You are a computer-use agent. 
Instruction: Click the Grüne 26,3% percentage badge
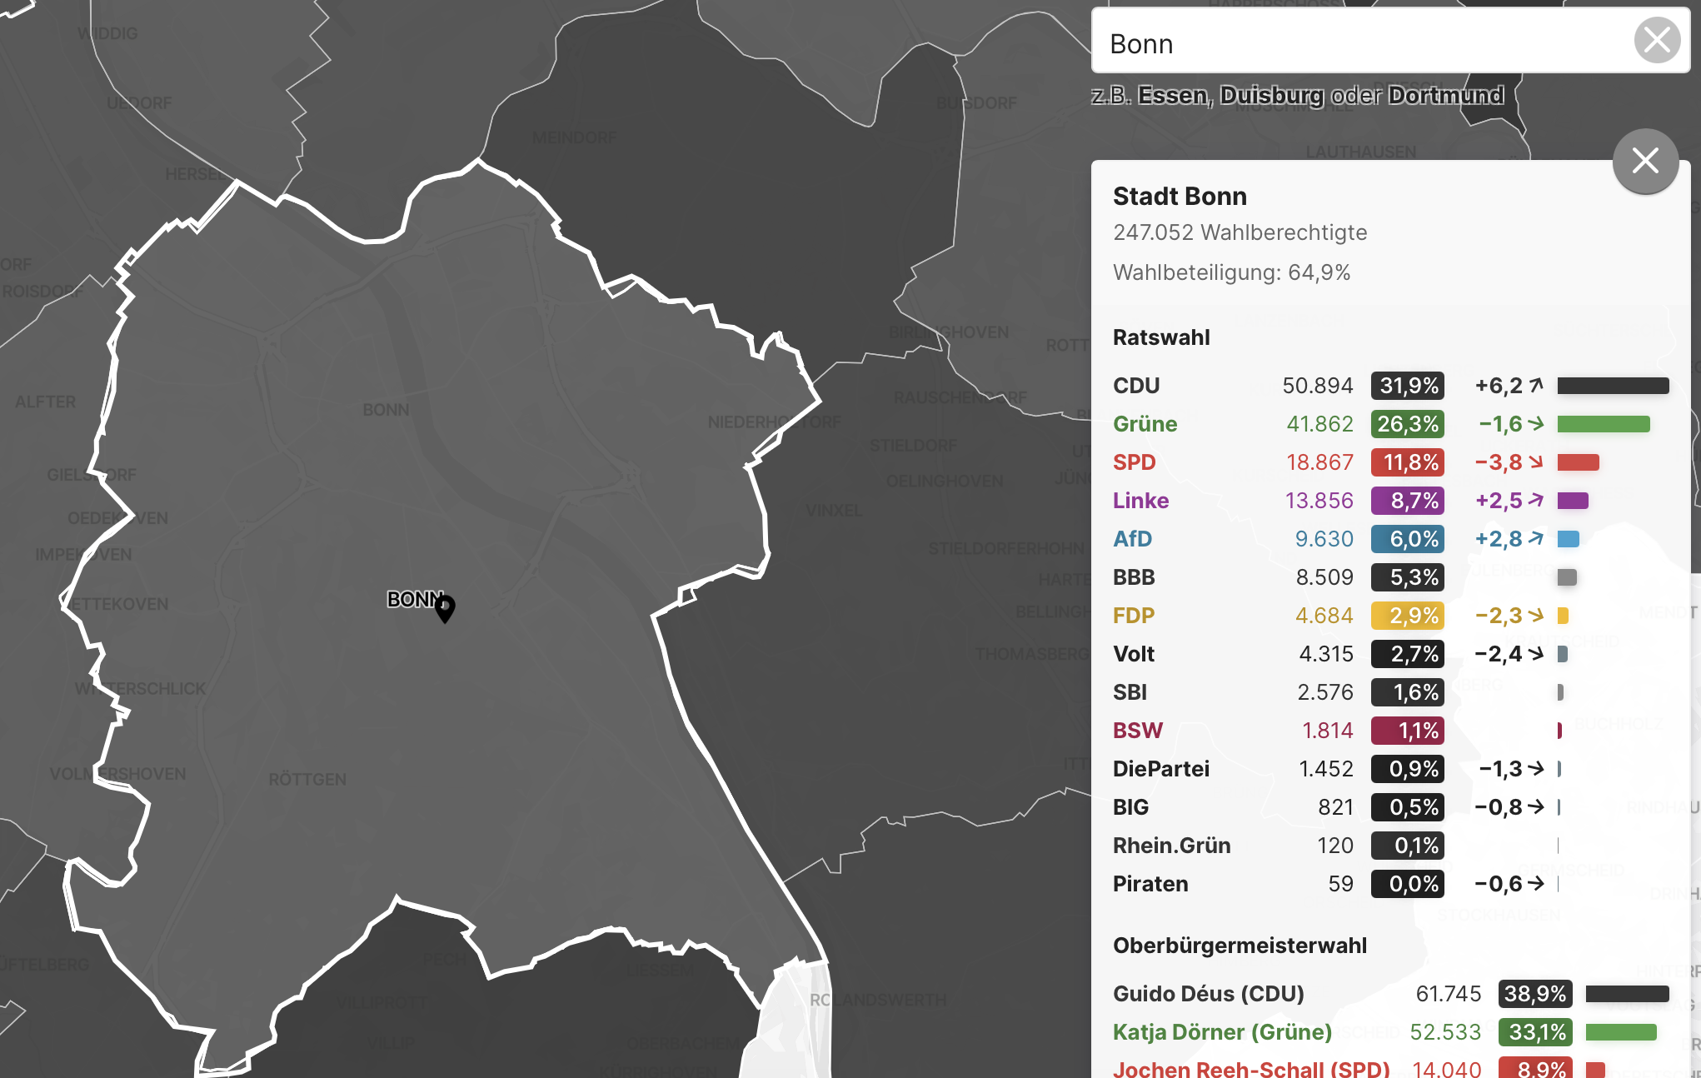[x=1408, y=424]
